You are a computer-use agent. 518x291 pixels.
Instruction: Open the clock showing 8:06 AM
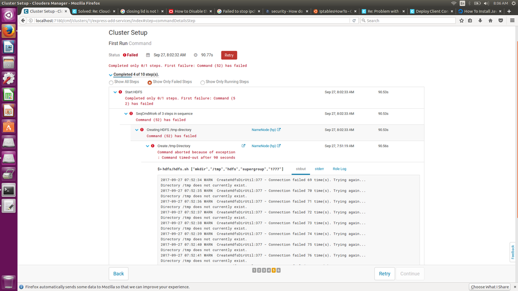pos(500,3)
